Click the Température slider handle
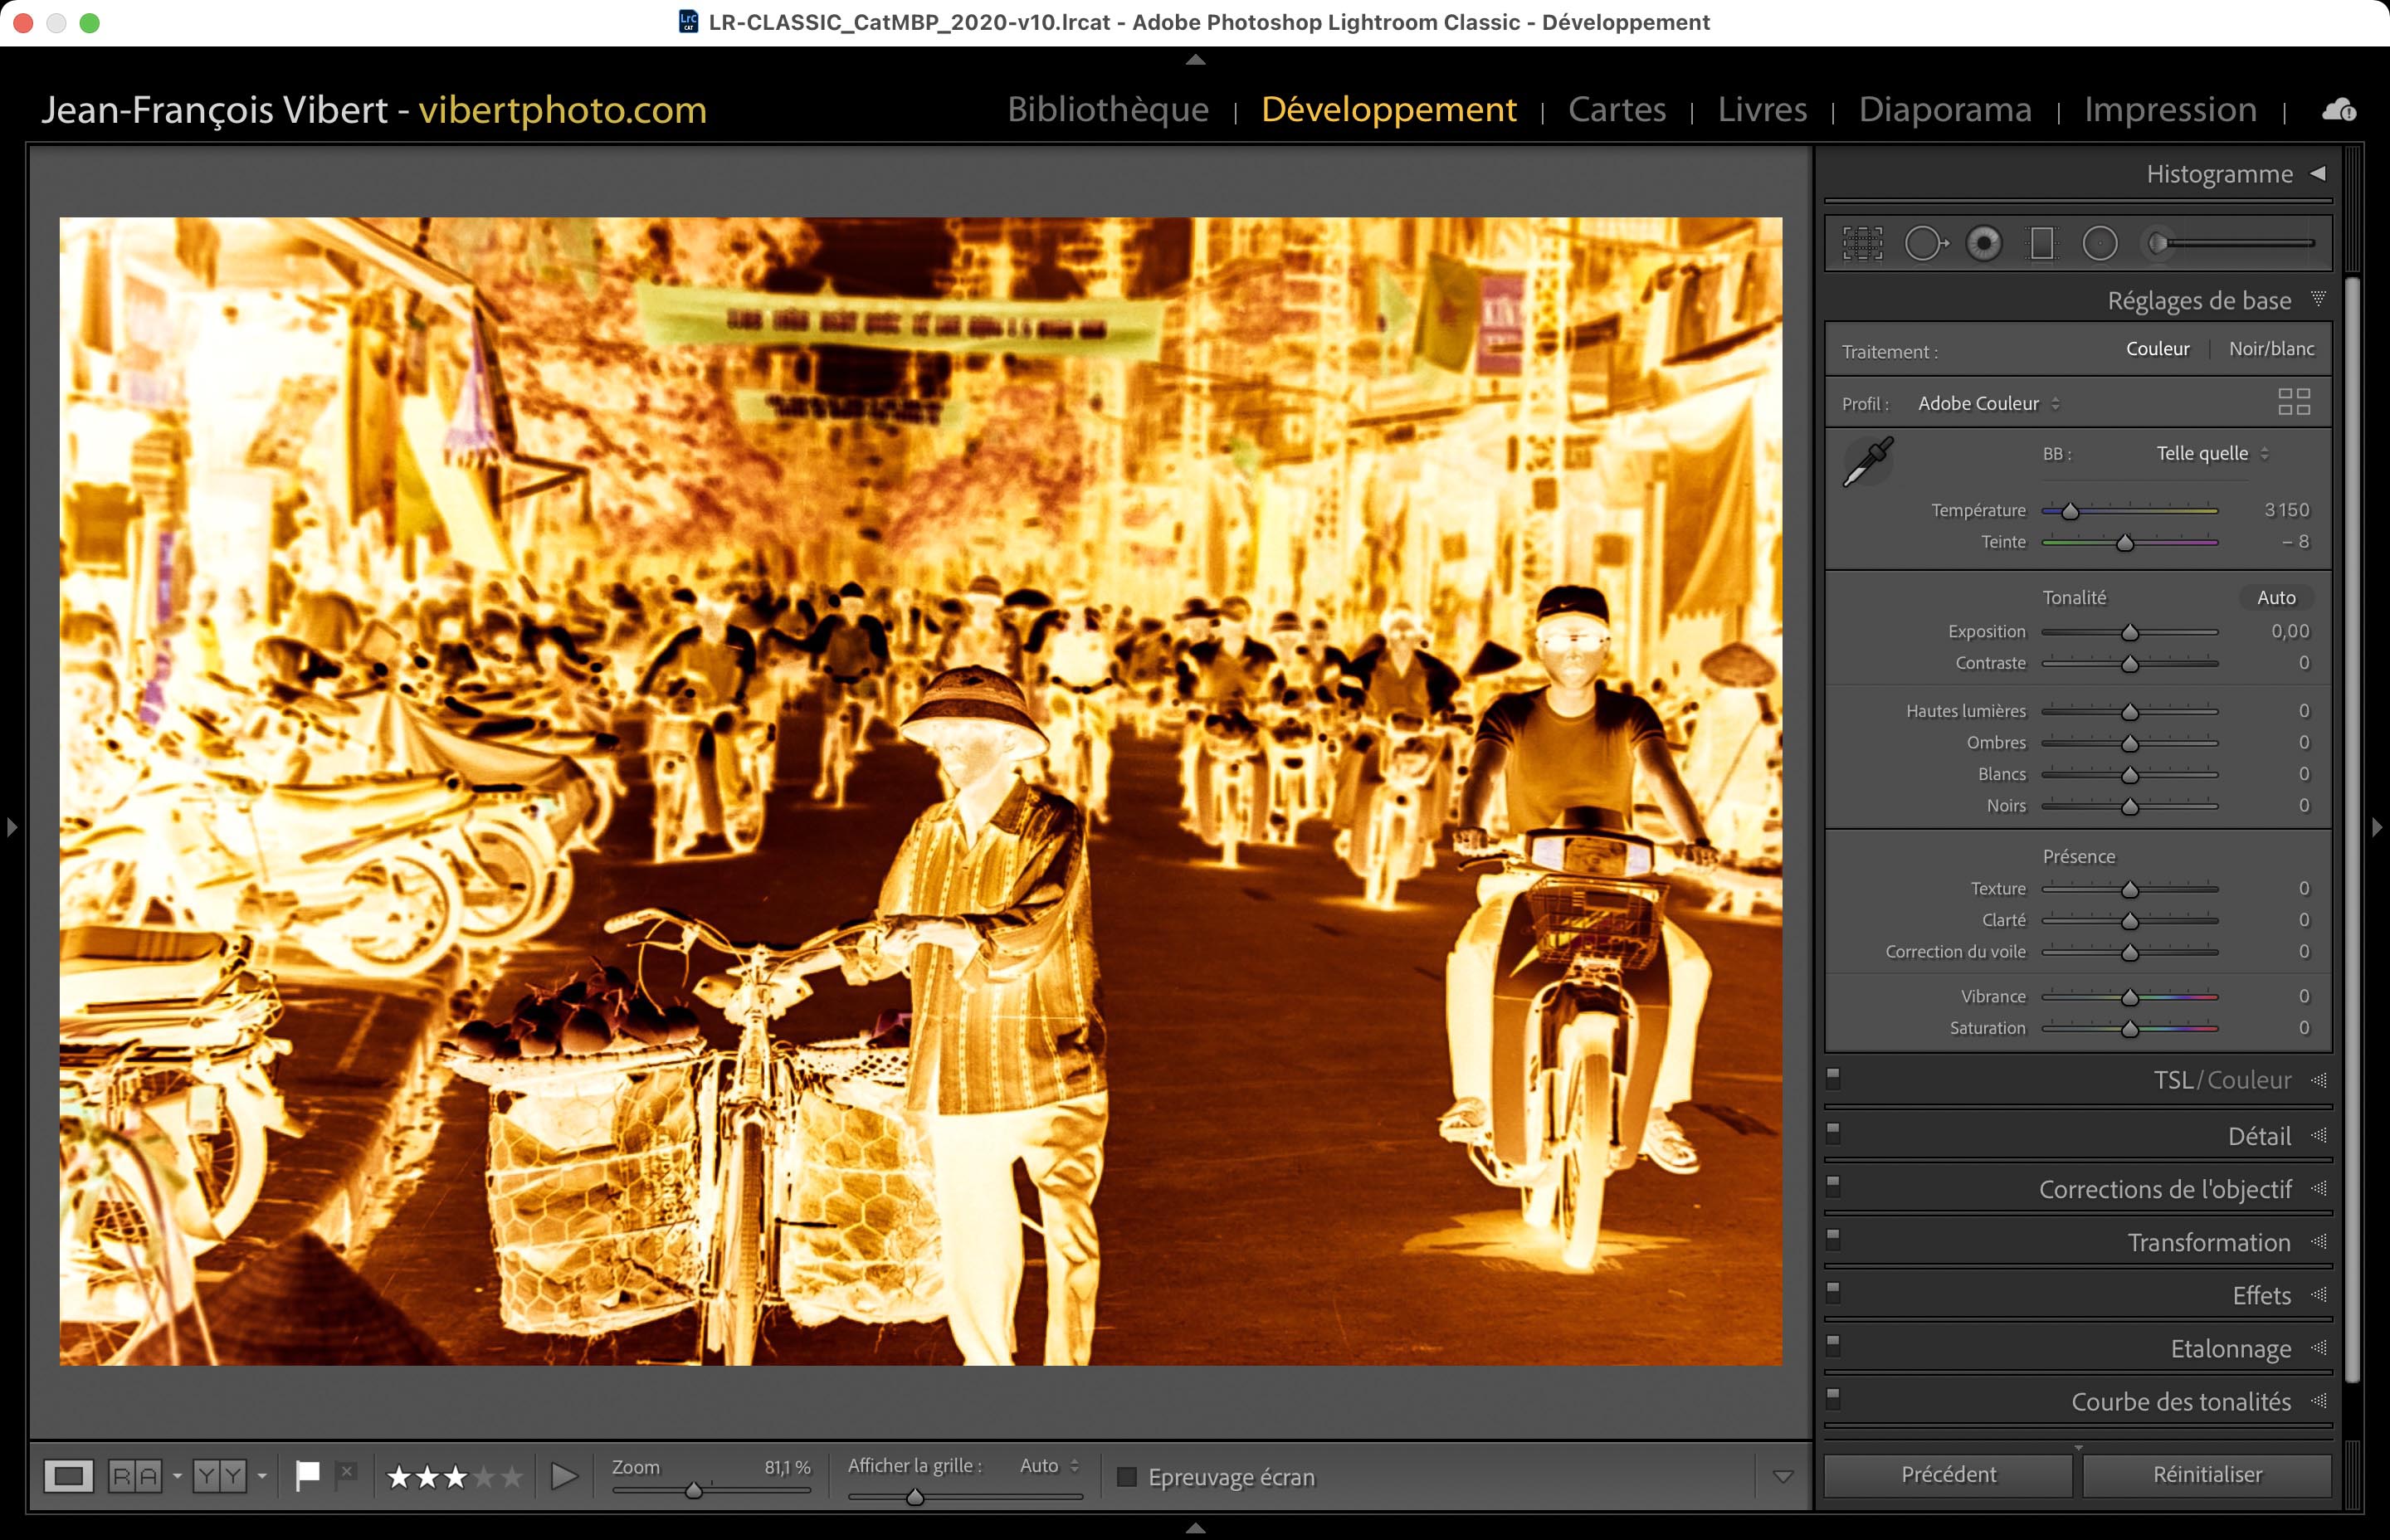The height and width of the screenshot is (1540, 2390). point(2070,512)
